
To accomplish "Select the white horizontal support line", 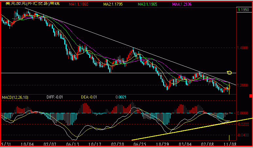I will (x=118, y=73).
